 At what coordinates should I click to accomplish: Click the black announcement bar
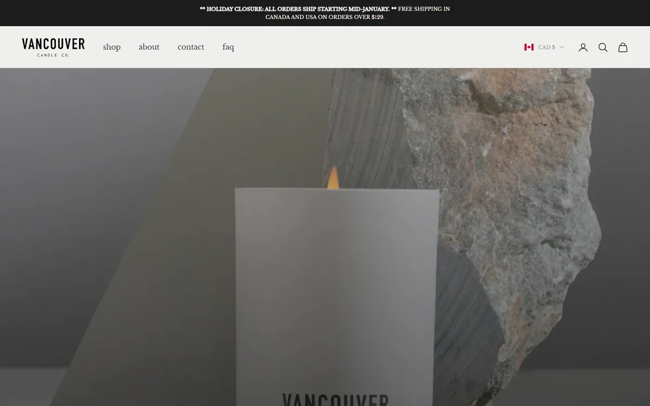(325, 13)
